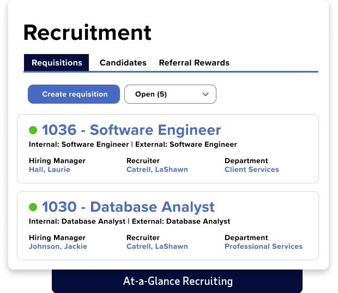Open requisition 1030 - Database Analyst
Image resolution: width=338 pixels, height=293 pixels.
(128, 207)
